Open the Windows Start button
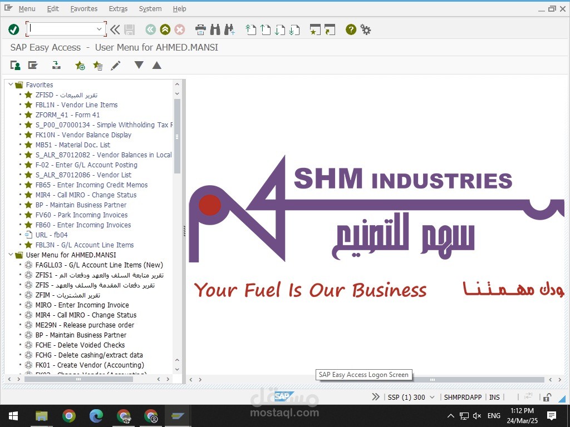570x427 pixels. click(13, 416)
